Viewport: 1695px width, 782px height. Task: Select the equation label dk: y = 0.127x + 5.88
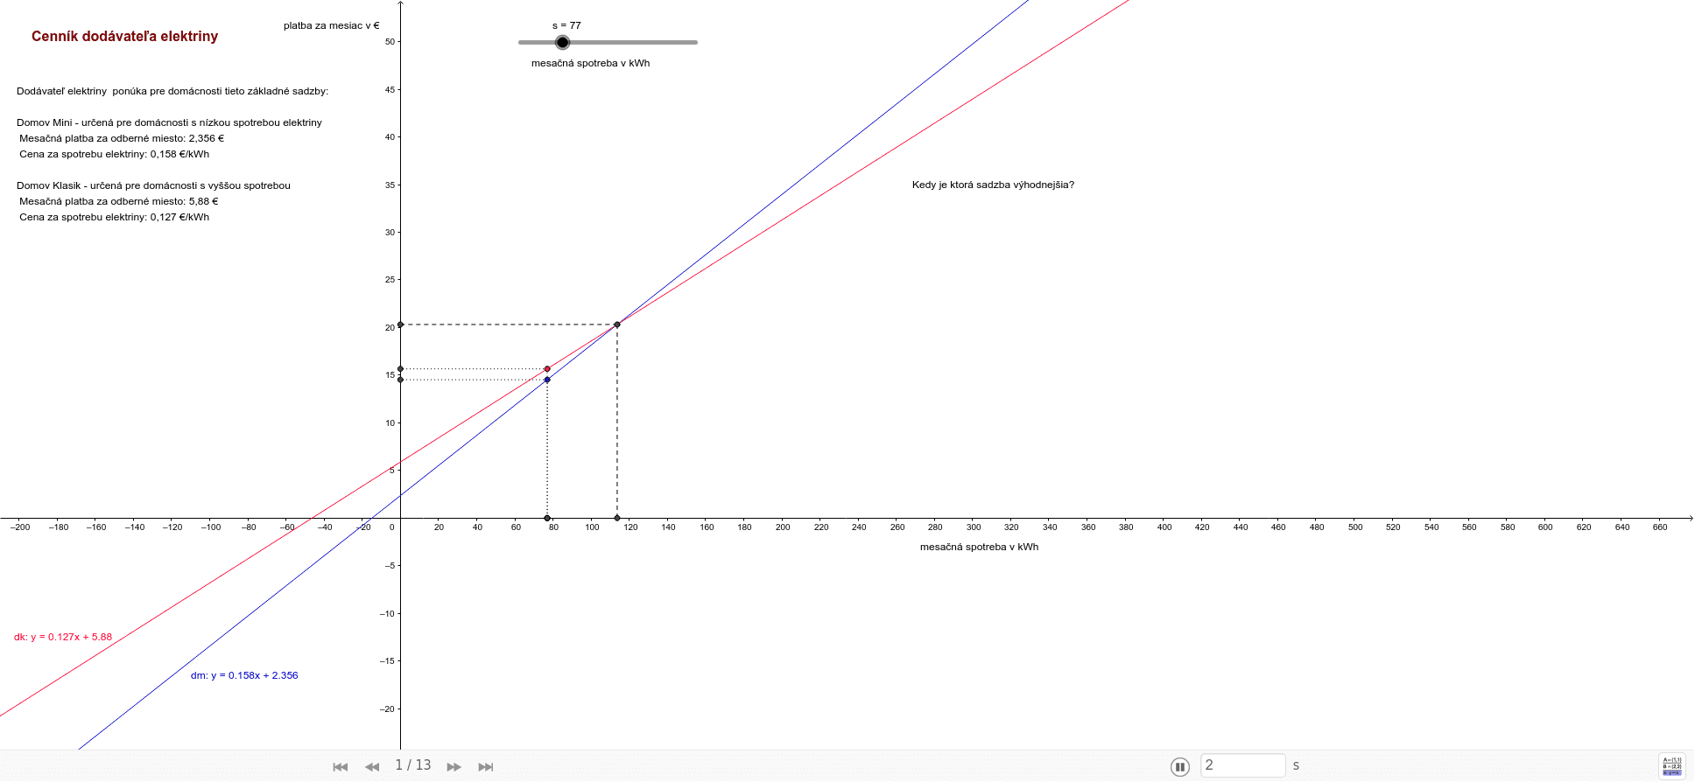coord(63,637)
